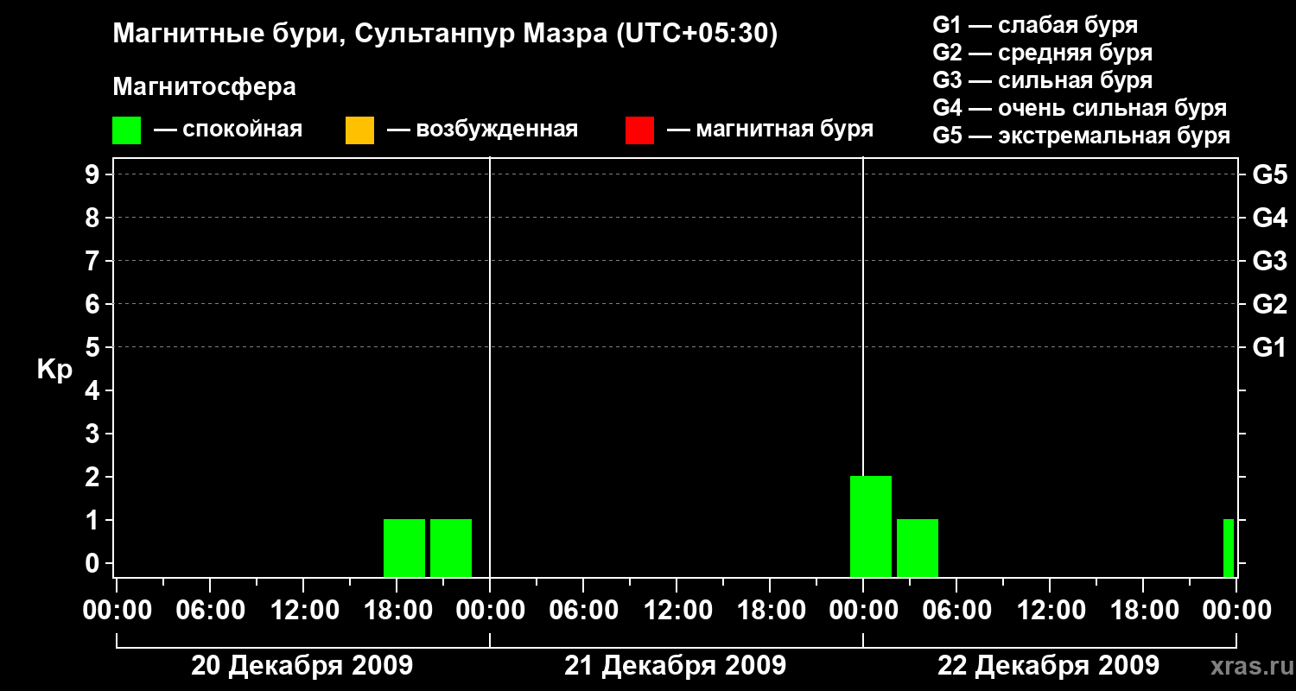
Task: Click the '06:00' time label for 21 December
Action: point(583,611)
